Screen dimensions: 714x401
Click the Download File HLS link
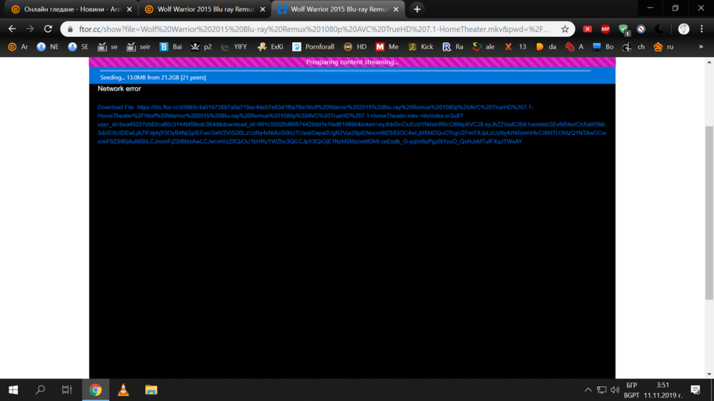(350, 124)
